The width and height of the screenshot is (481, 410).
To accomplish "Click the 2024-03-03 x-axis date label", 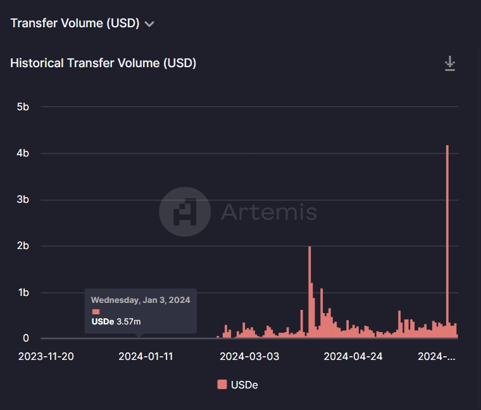I will pos(249,356).
